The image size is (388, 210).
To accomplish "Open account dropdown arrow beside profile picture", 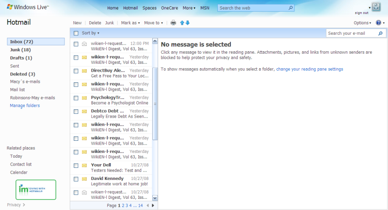I will [370, 8].
